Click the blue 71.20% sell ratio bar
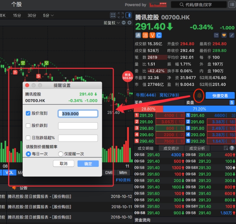Screen dimensions: 236x224 coord(199,109)
